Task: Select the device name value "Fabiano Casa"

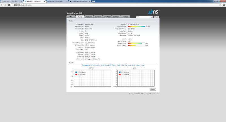Action: [x=89, y=25]
